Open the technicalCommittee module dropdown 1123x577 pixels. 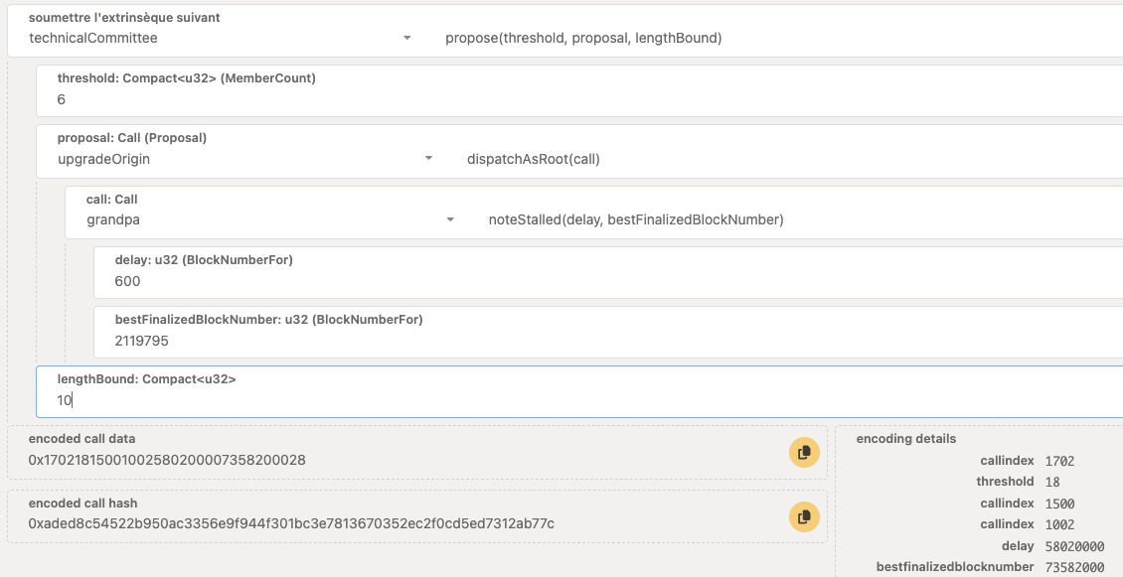click(220, 38)
